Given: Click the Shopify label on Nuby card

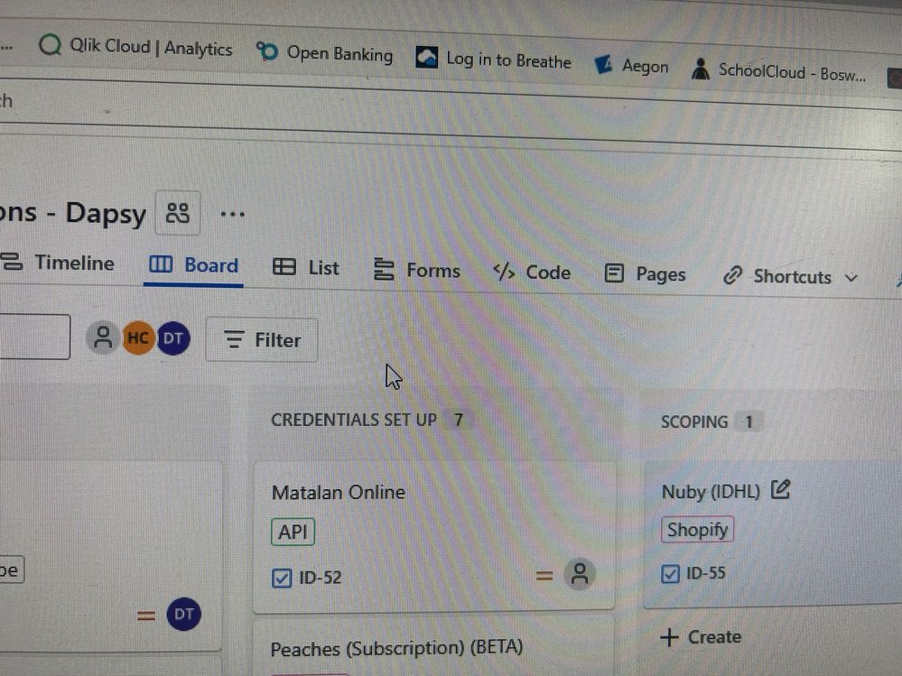Looking at the screenshot, I should point(697,530).
